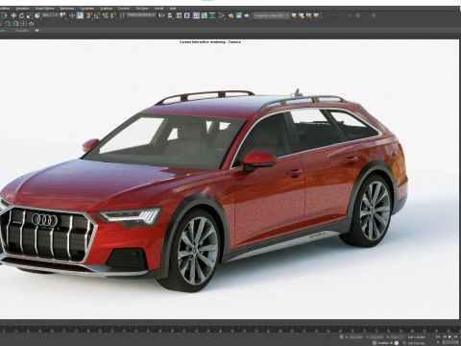Open the Rendered Frame Window icon
This screenshot has width=461, height=346.
point(239,15)
